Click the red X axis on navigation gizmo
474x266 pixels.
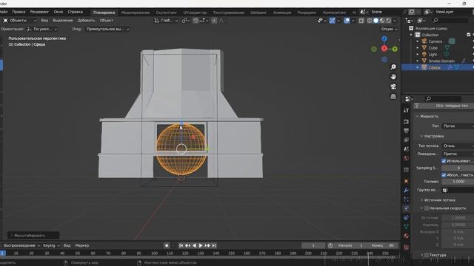pyautogui.click(x=384, y=49)
